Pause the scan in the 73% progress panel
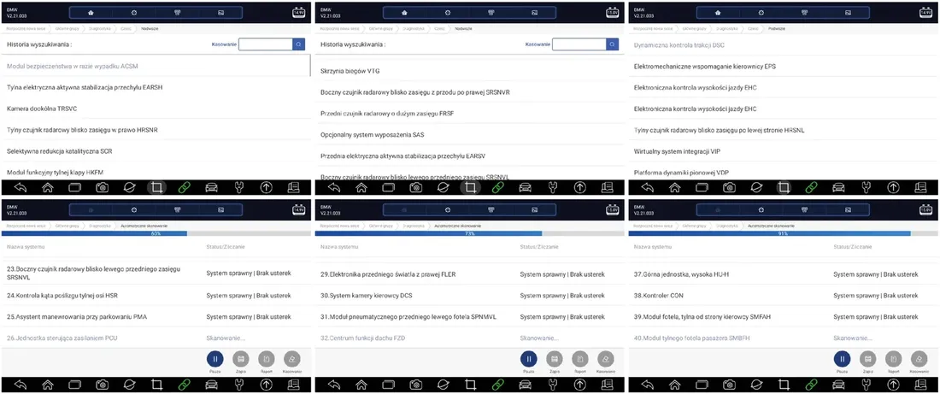The width and height of the screenshot is (940, 394). pyautogui.click(x=529, y=359)
